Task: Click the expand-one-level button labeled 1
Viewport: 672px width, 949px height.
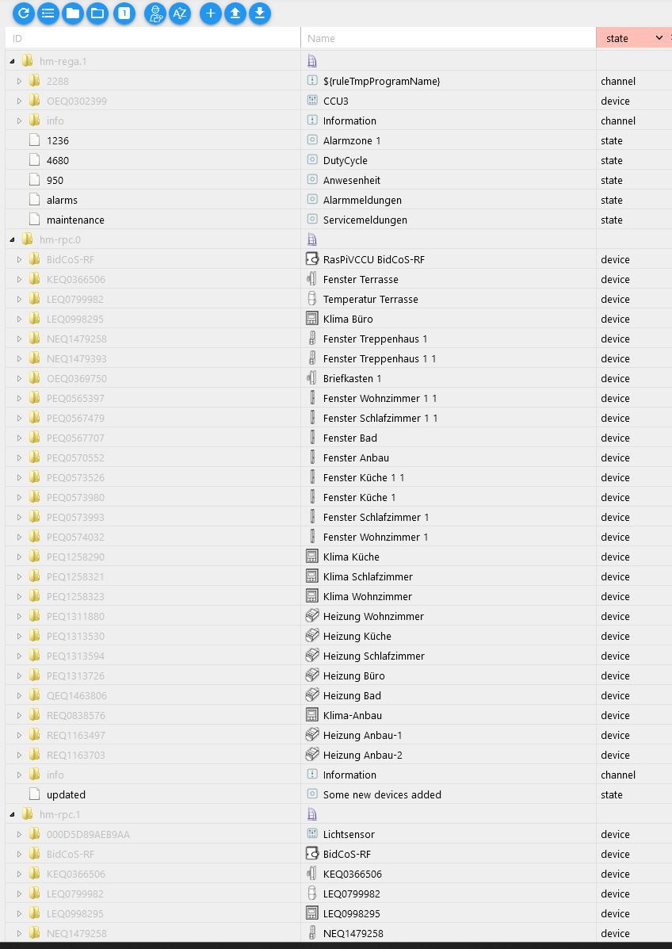Action: [124, 13]
